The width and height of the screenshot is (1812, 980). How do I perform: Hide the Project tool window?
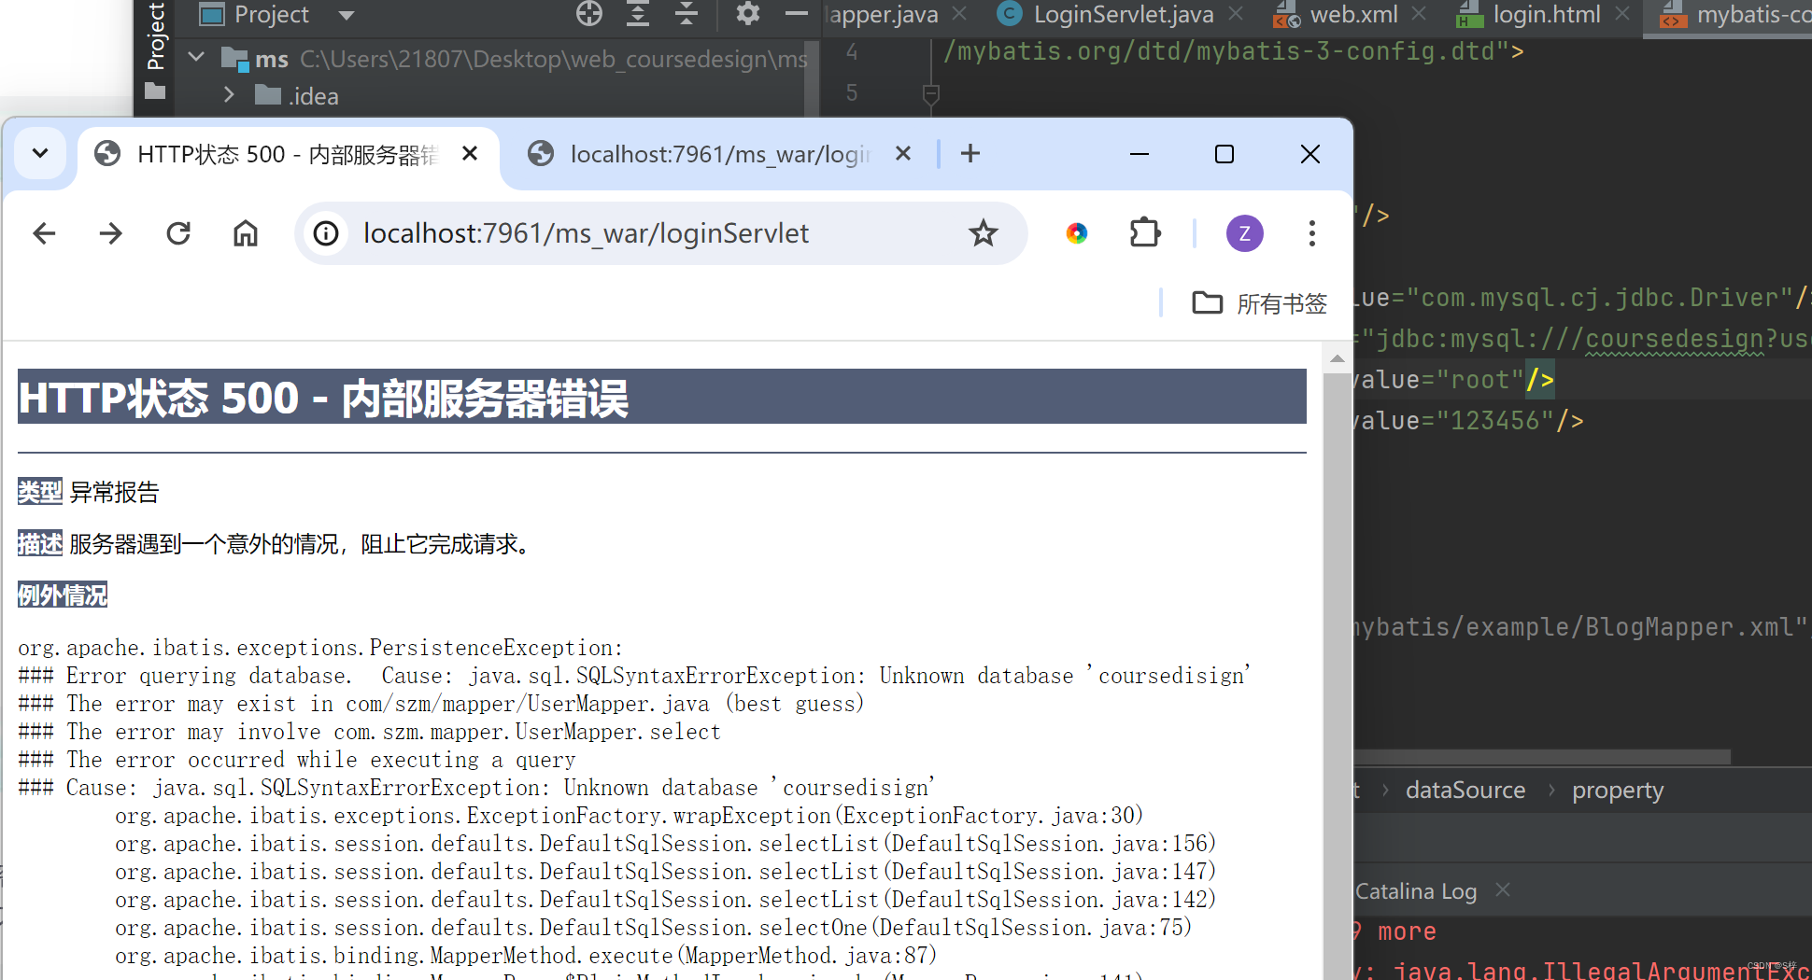point(796,14)
